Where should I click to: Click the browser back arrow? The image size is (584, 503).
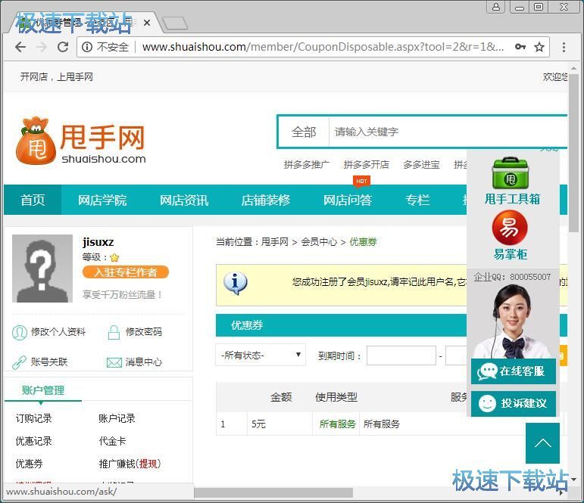click(20, 47)
